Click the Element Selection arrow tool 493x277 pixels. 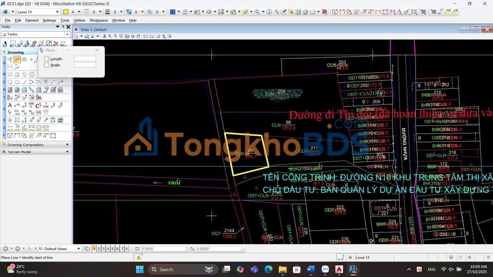point(5,43)
